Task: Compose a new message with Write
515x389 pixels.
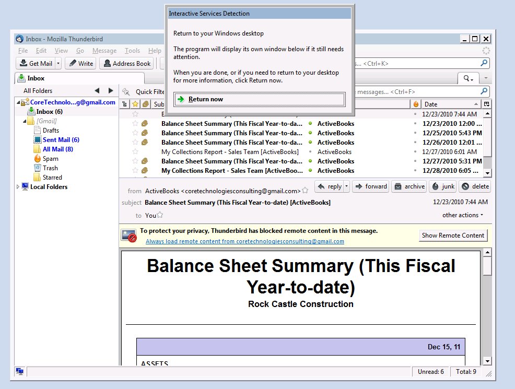Action: point(80,64)
